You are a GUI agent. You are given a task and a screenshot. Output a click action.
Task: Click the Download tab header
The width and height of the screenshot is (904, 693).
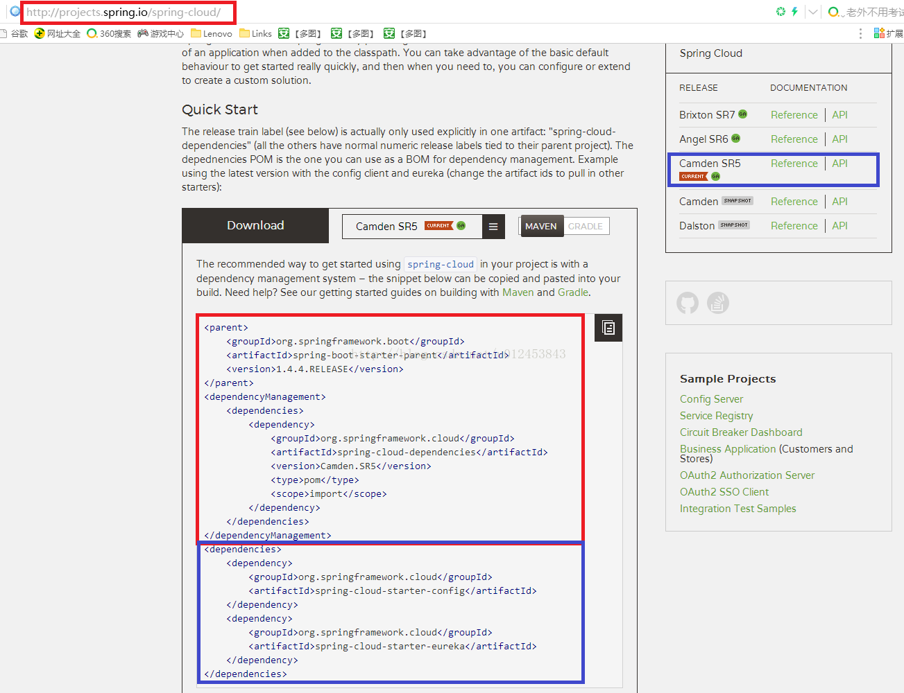coord(255,225)
